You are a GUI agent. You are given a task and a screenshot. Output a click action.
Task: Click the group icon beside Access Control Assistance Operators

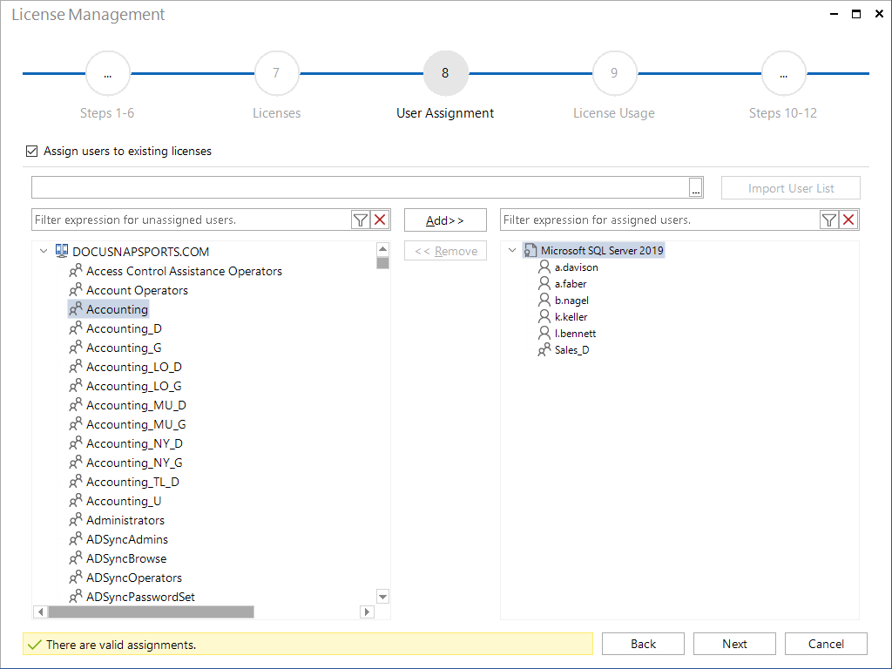(76, 271)
